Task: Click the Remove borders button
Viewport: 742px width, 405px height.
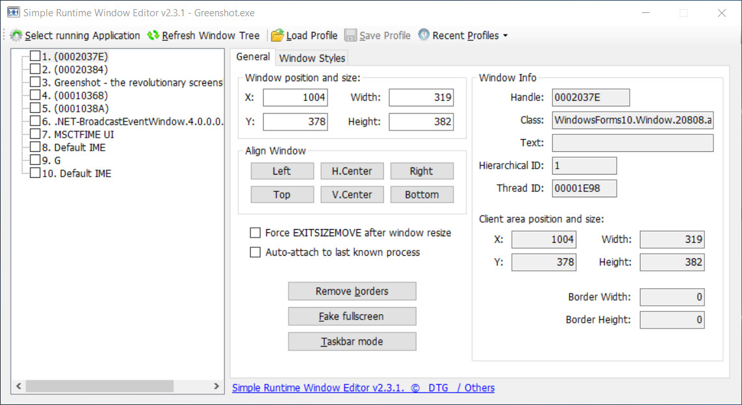Action: click(x=352, y=291)
